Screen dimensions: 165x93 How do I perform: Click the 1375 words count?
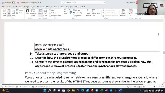(12, 87)
